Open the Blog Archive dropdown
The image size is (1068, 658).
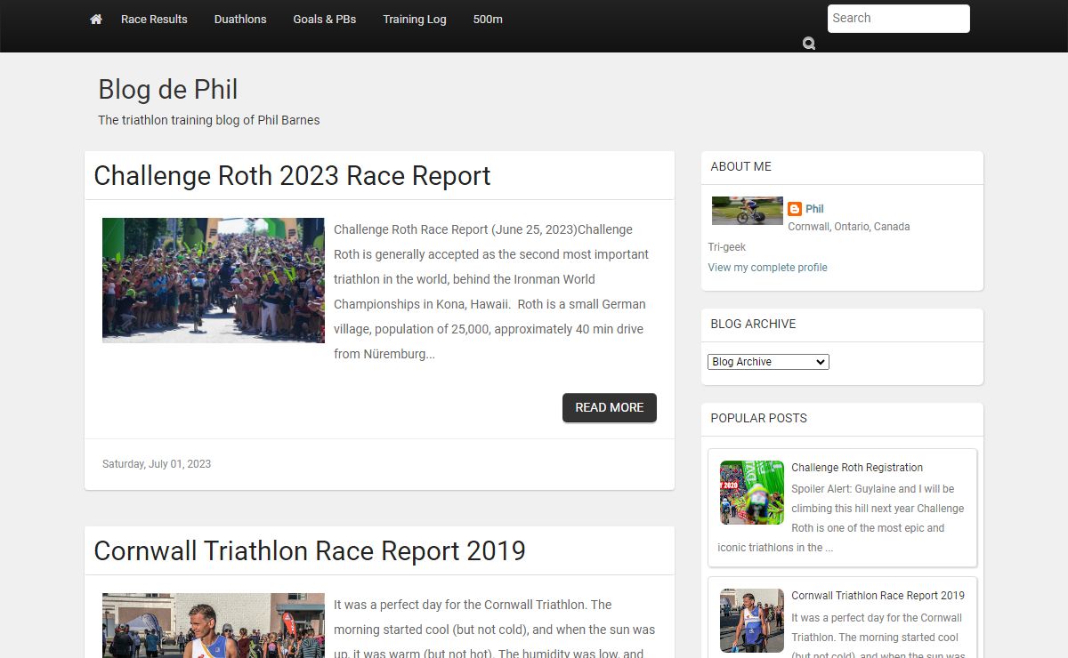coord(768,362)
